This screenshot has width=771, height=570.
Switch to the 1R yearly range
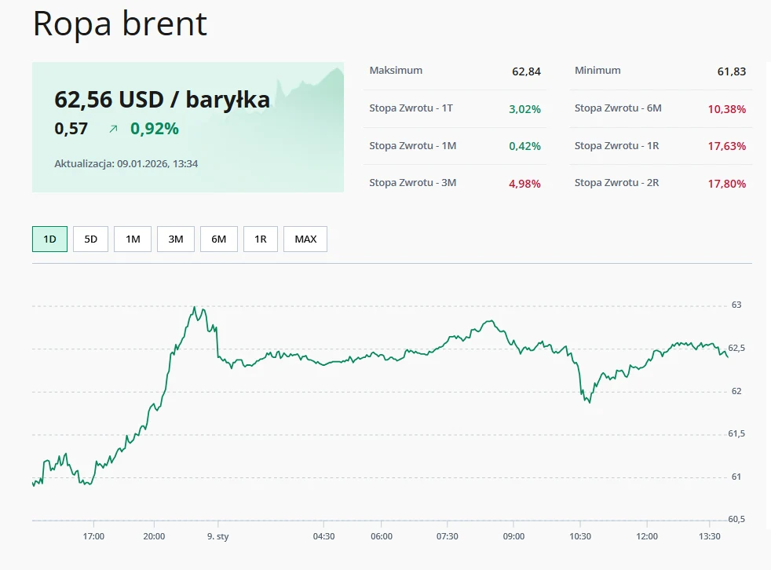point(260,239)
